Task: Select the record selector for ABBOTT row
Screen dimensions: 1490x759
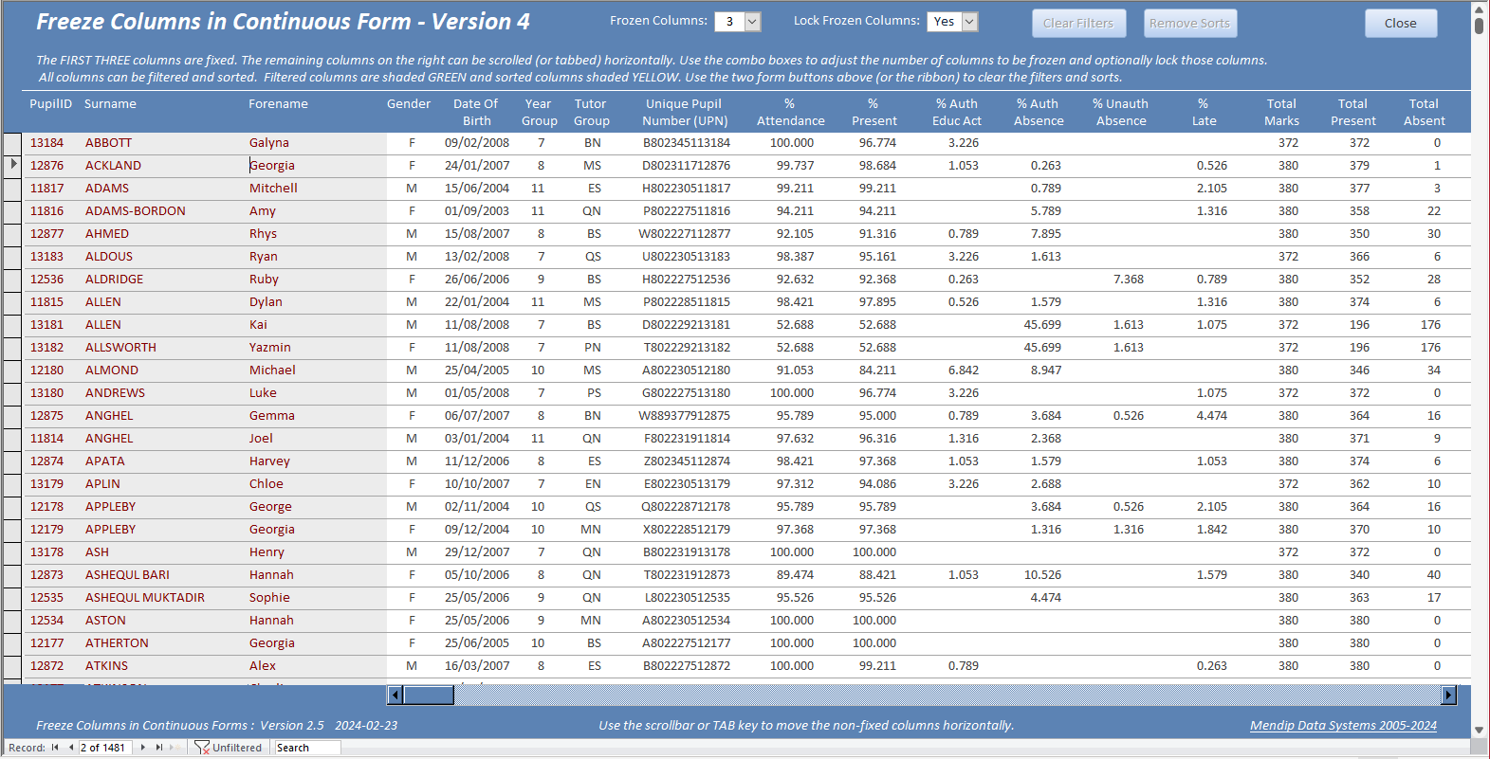Action: tap(12, 143)
